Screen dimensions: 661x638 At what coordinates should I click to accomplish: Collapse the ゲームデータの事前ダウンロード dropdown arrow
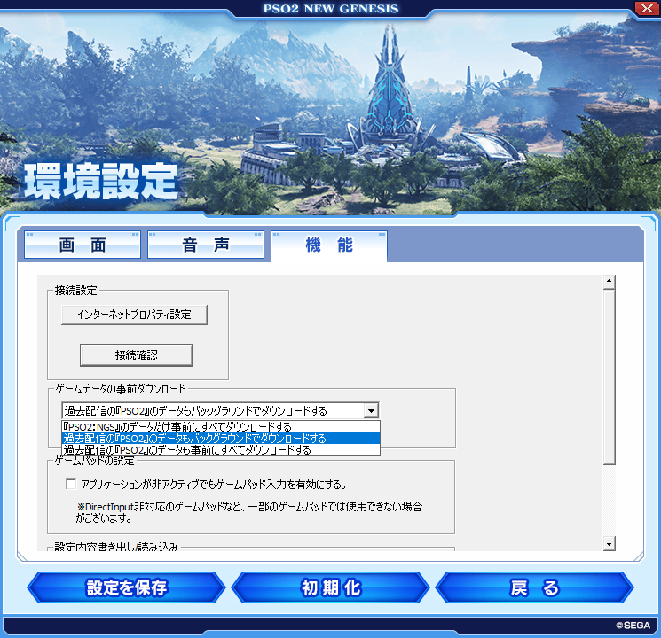371,410
